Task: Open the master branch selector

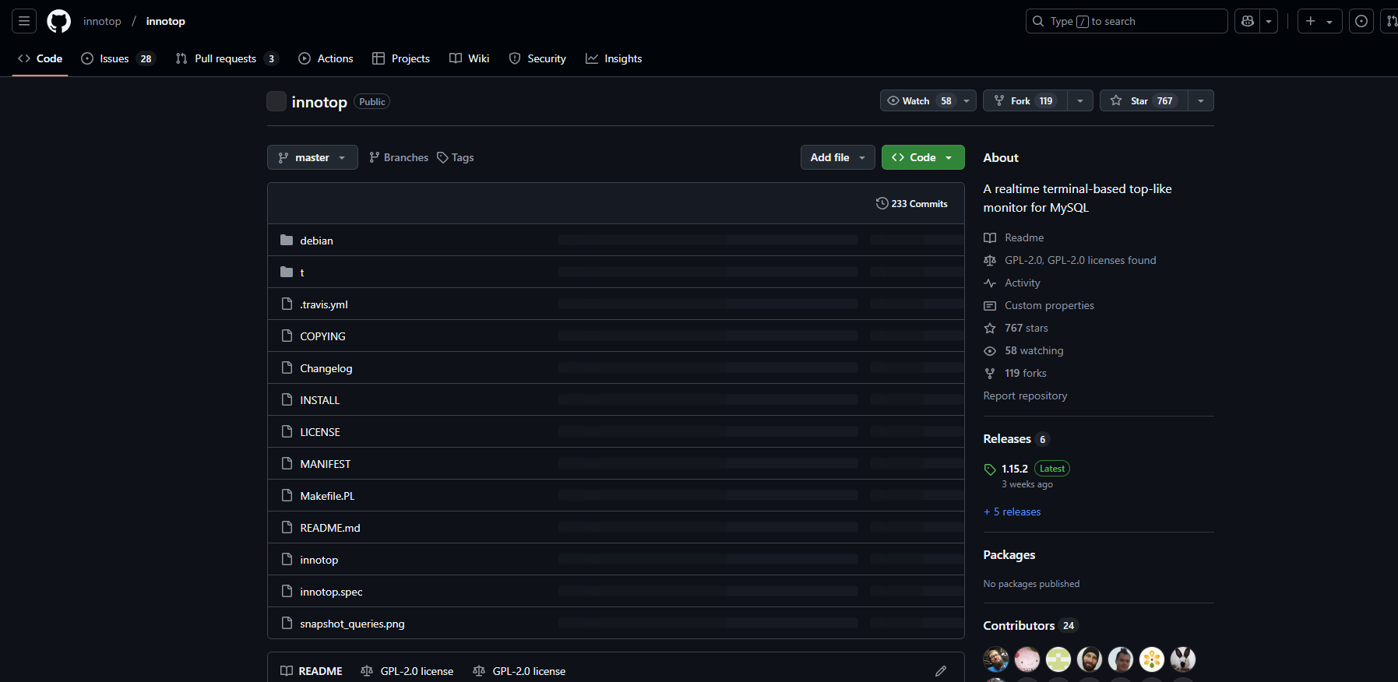Action: pos(312,157)
